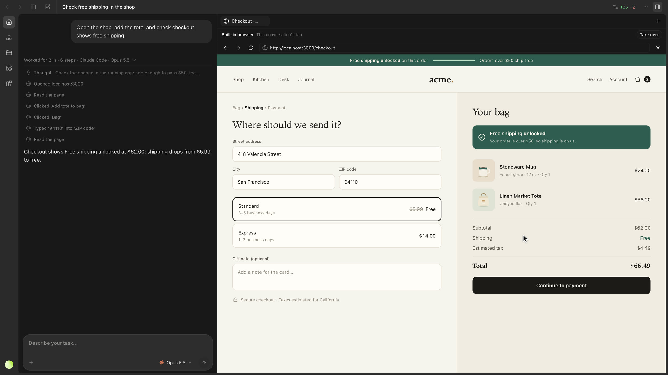Click Continue to payment button
This screenshot has height=375, width=668.
561,285
